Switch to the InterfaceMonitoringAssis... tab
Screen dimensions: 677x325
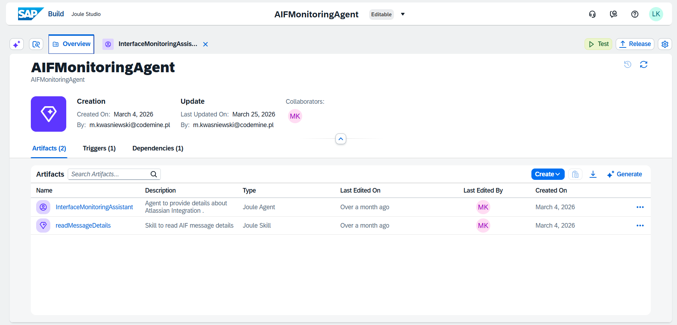pyautogui.click(x=158, y=44)
